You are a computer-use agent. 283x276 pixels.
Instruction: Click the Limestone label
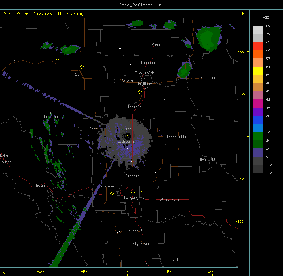(50, 117)
